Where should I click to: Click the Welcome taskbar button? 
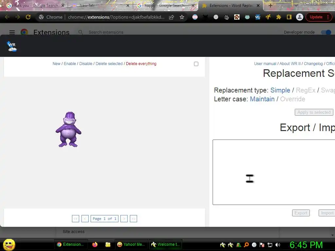click(165, 244)
